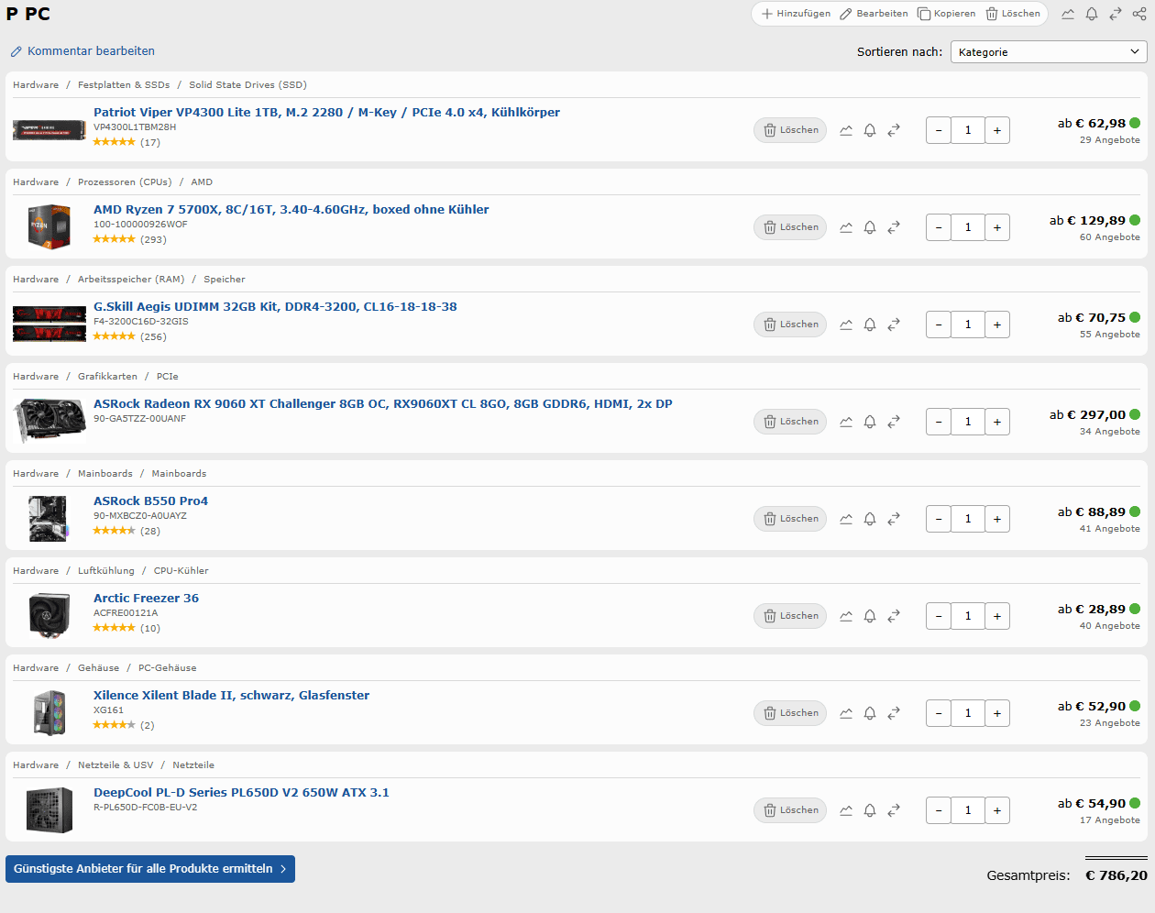The width and height of the screenshot is (1155, 913).
Task: Set price alert for G.Skill Aegis RAM
Action: pyautogui.click(x=870, y=324)
